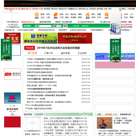The height and width of the screenshot is (136, 136).
Task: Click the video icon beside 2017年中国生猪养殖
Action: coord(26,105)
